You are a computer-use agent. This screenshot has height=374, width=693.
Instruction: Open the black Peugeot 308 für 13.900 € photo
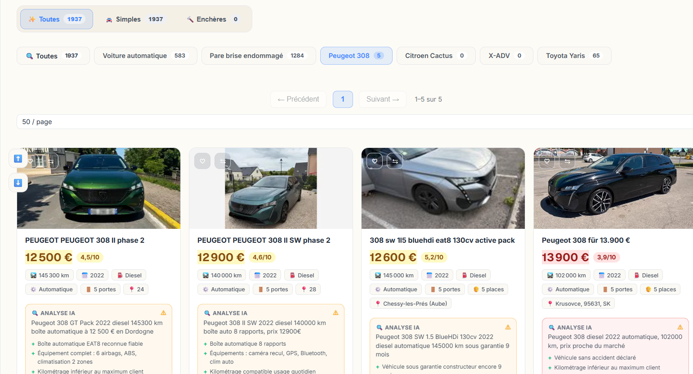tap(613, 188)
